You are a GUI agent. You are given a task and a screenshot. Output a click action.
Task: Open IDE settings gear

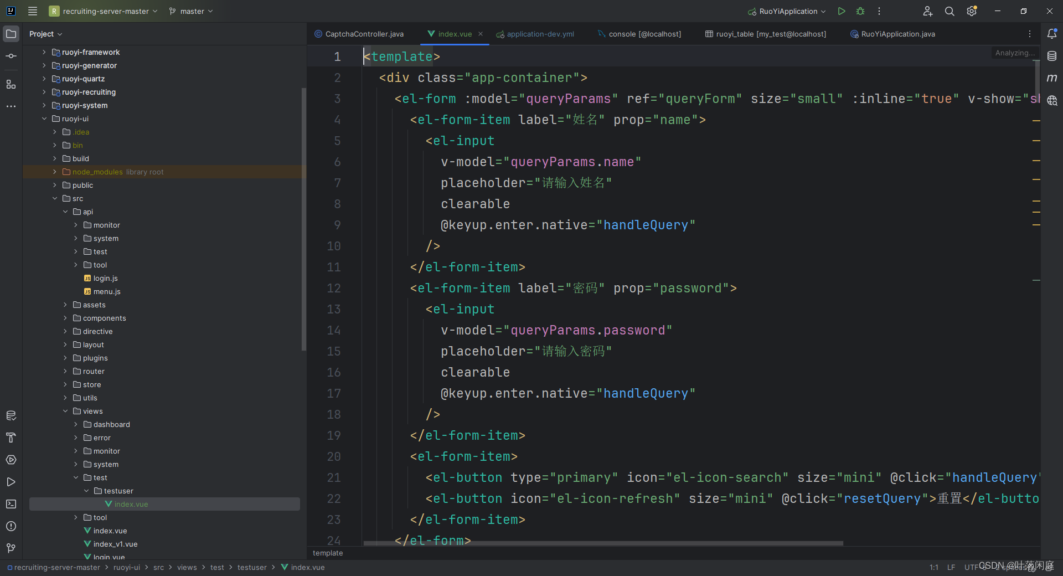coord(972,11)
